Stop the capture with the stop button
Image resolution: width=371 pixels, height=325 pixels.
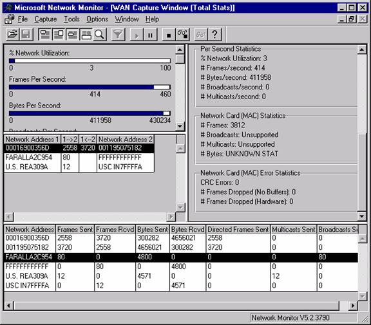(169, 35)
